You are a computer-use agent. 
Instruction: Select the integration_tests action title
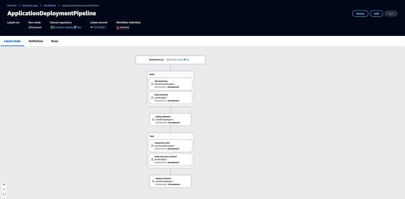pyautogui.click(x=162, y=143)
